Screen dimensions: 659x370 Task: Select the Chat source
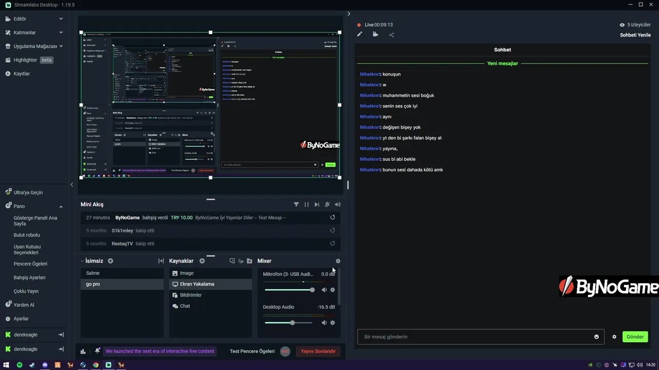[211, 306]
